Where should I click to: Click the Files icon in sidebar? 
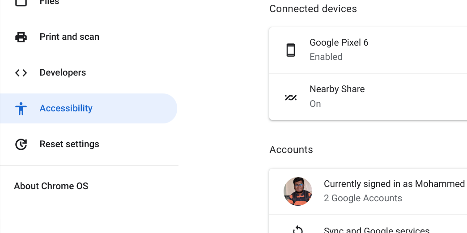21,2
